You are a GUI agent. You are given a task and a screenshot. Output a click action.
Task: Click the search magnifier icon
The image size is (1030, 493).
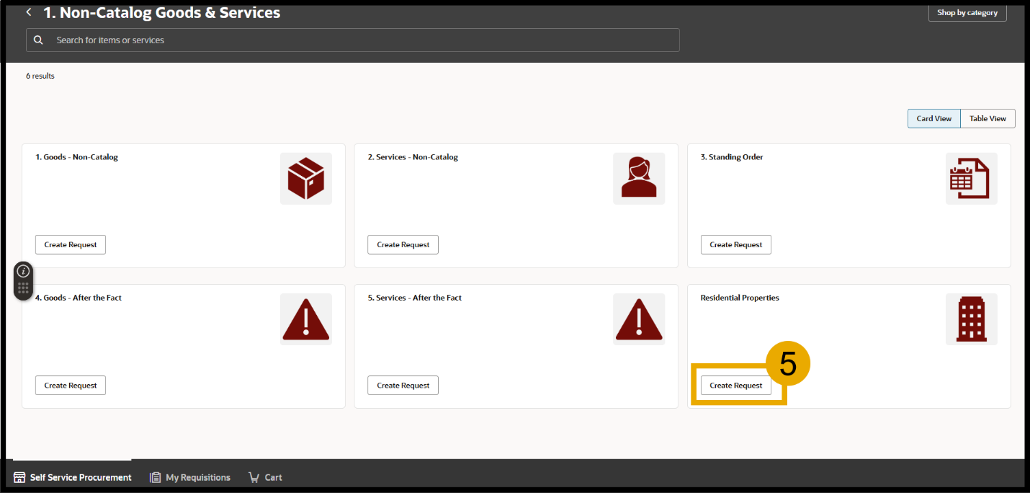point(38,40)
